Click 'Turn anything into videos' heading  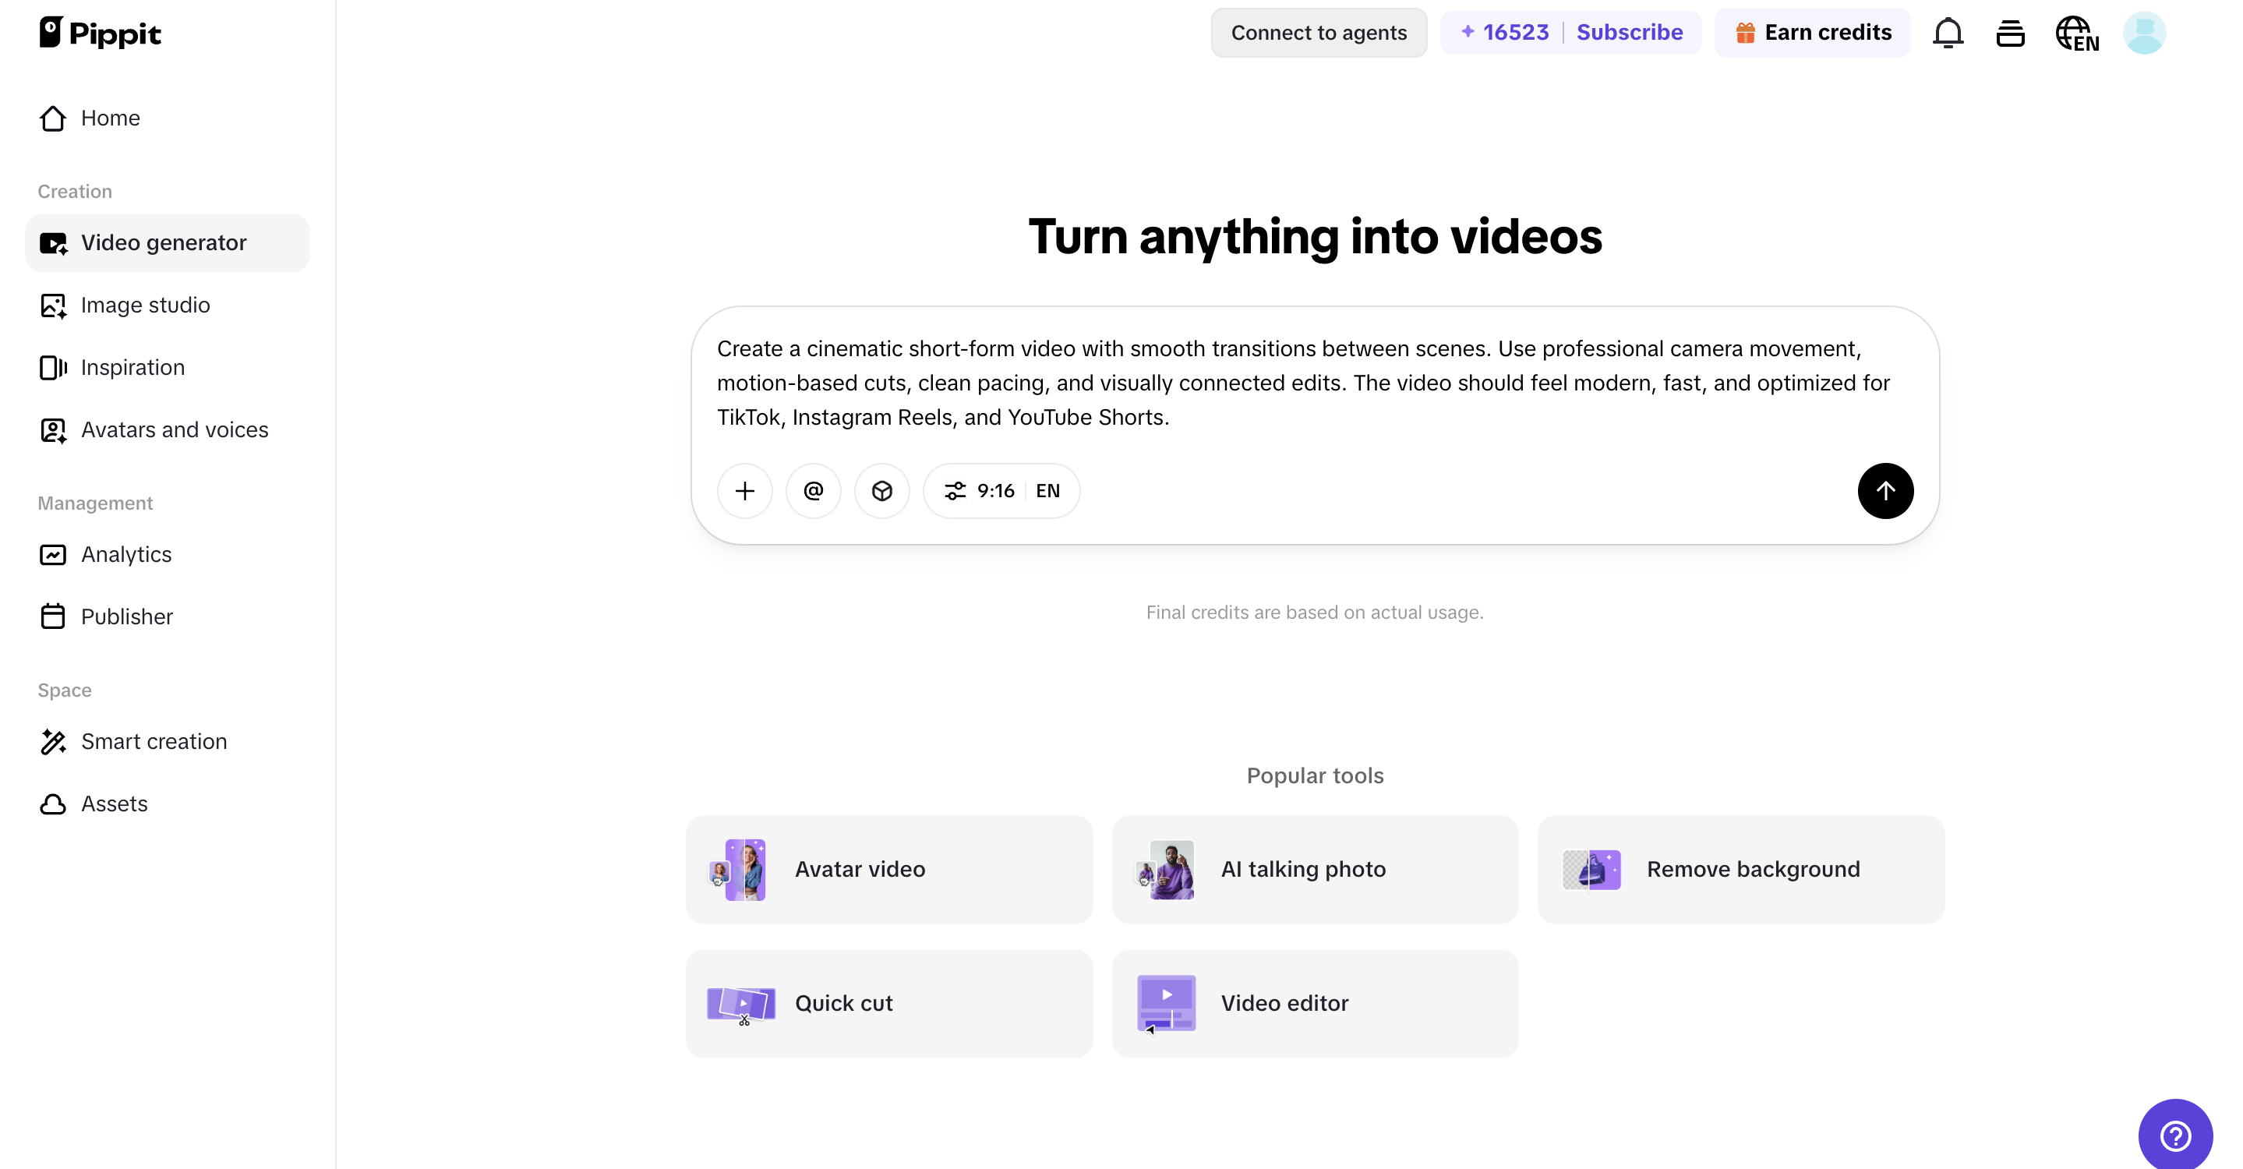coord(1315,236)
